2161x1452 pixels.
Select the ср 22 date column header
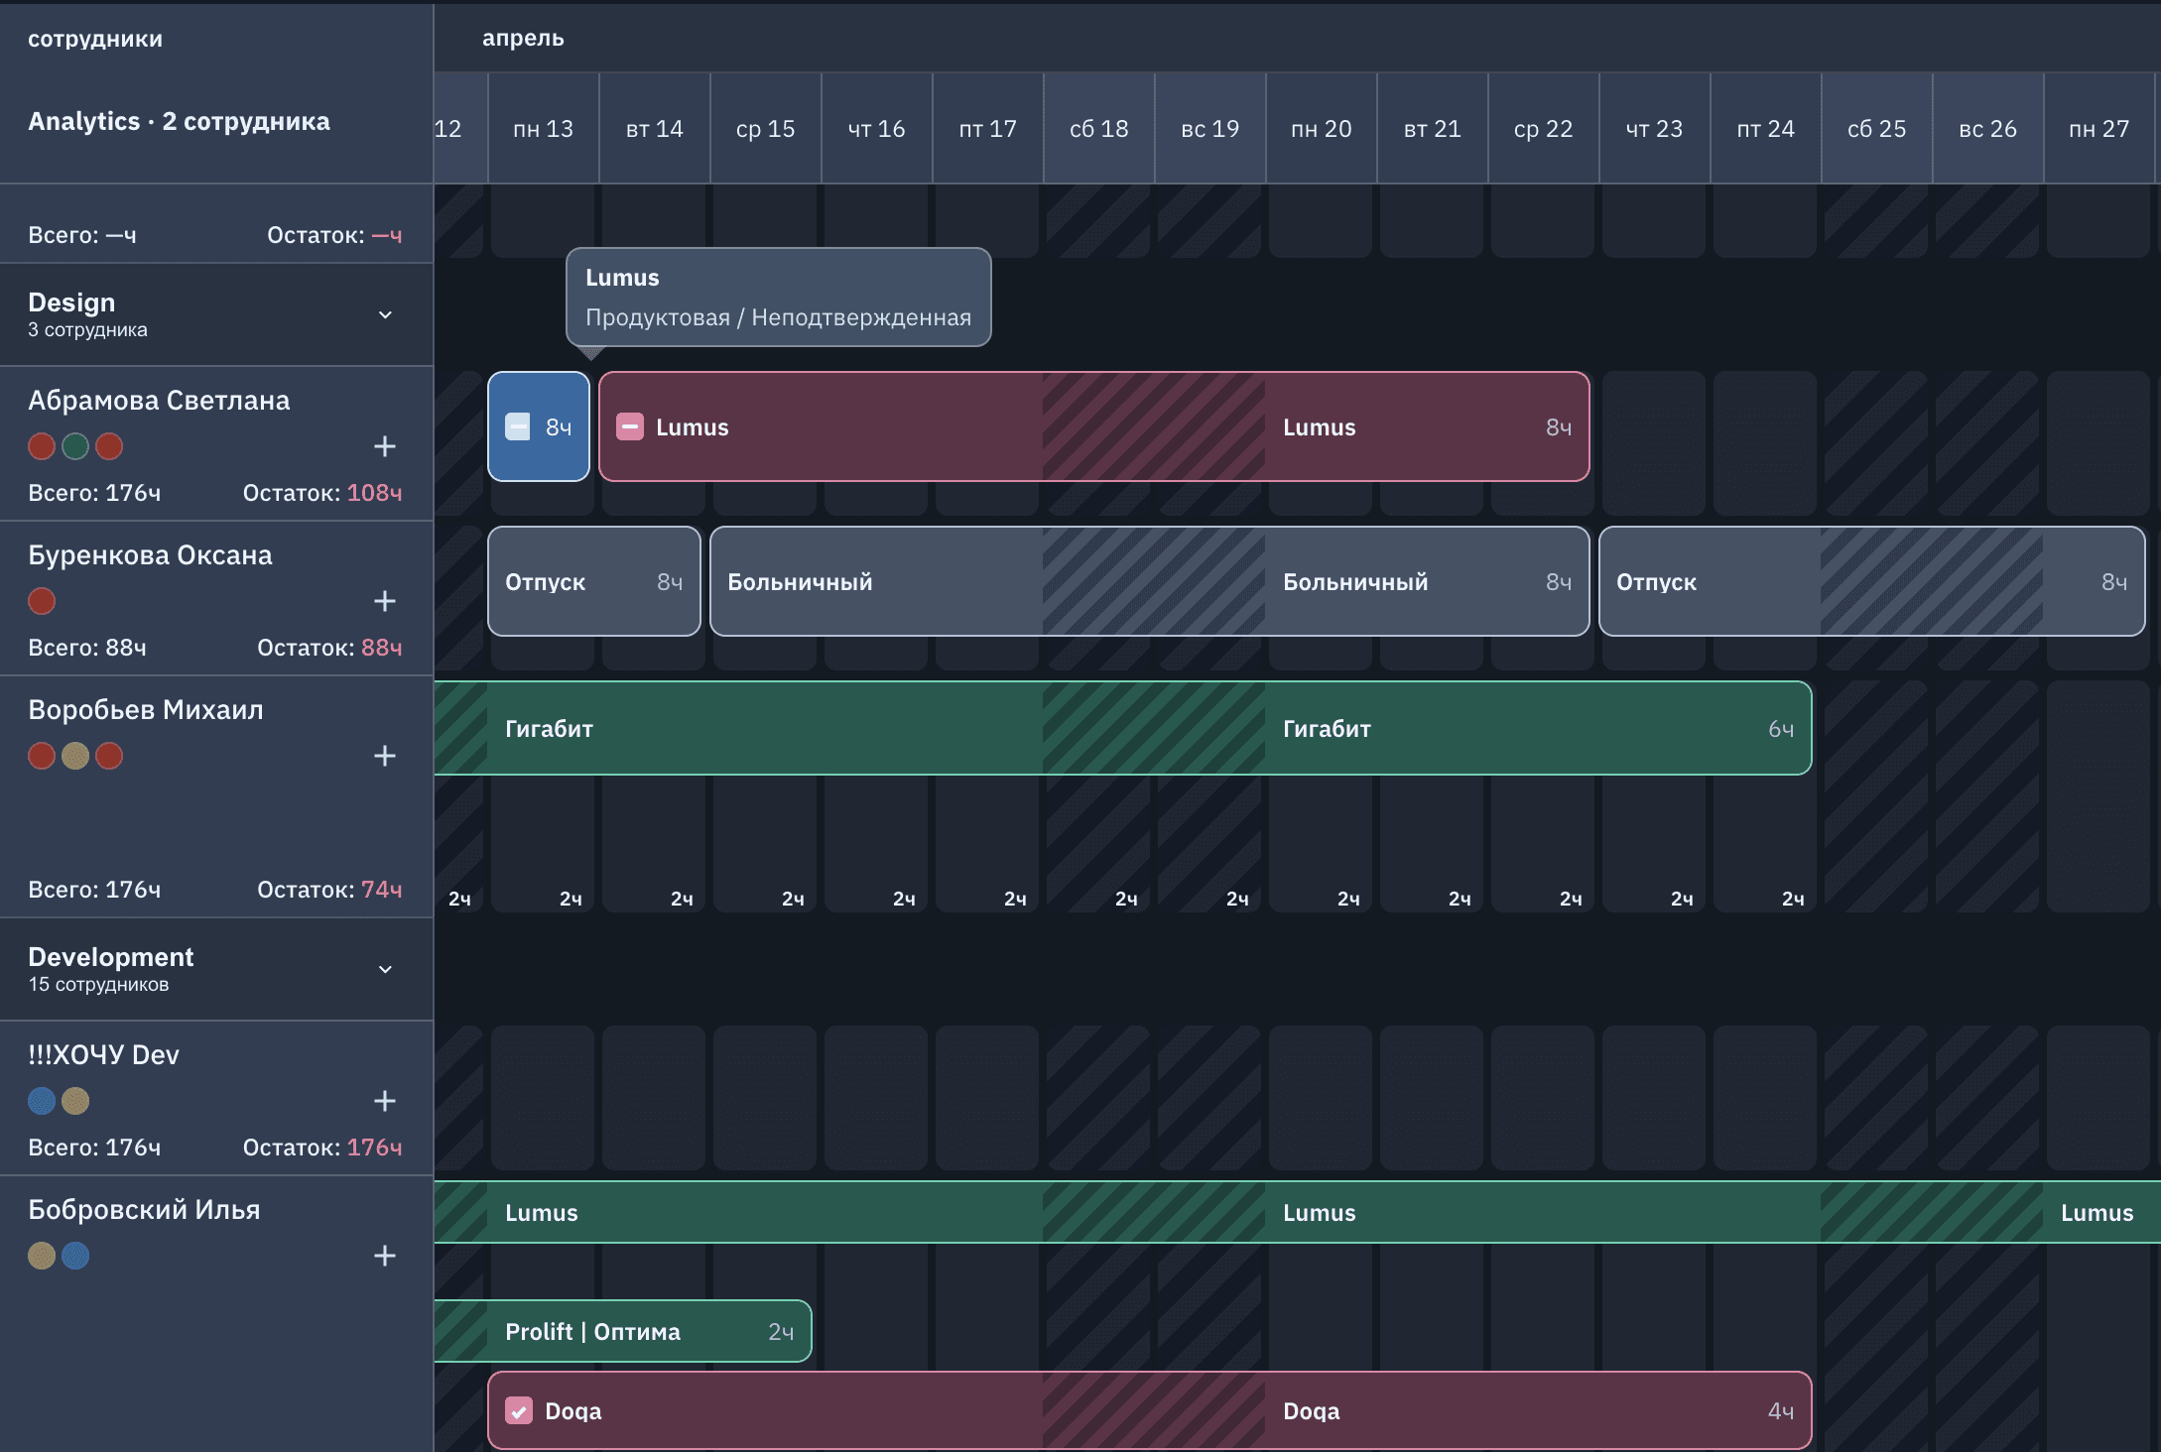(x=1544, y=128)
